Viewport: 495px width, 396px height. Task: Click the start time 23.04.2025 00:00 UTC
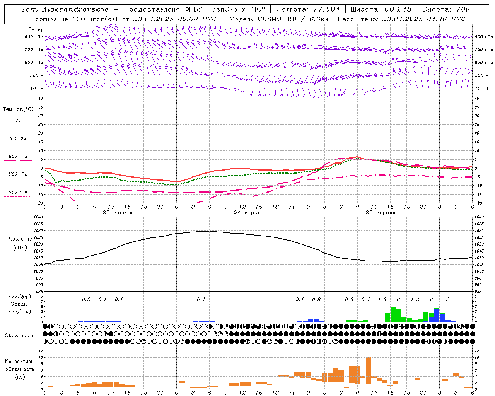(175, 19)
